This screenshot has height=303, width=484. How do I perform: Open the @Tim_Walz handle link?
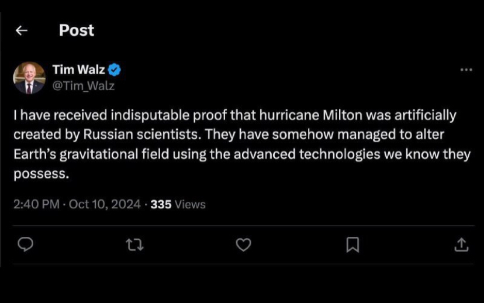(x=84, y=86)
